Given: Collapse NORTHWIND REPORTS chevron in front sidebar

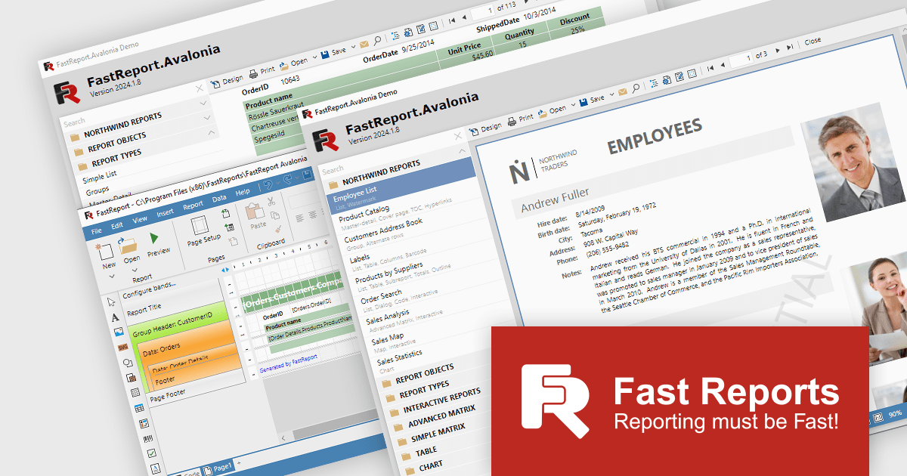Looking at the screenshot, I should coord(463,151).
